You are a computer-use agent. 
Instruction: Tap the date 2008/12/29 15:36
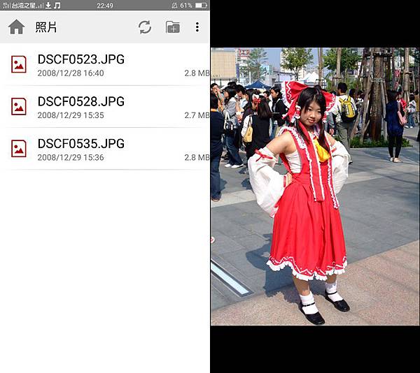click(x=71, y=157)
